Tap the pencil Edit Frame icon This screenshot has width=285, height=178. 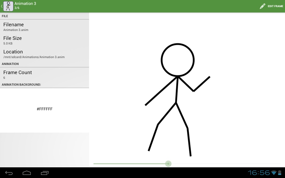(262, 6)
